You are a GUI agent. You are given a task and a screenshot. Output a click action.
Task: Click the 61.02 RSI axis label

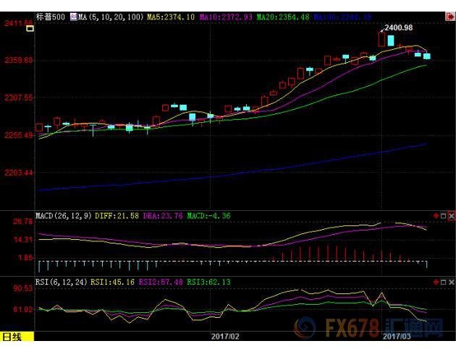(23, 309)
